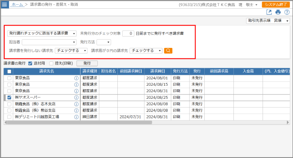This screenshot has width=293, height=158.
Task: Click the printer icon
Action: pyautogui.click(x=278, y=12)
